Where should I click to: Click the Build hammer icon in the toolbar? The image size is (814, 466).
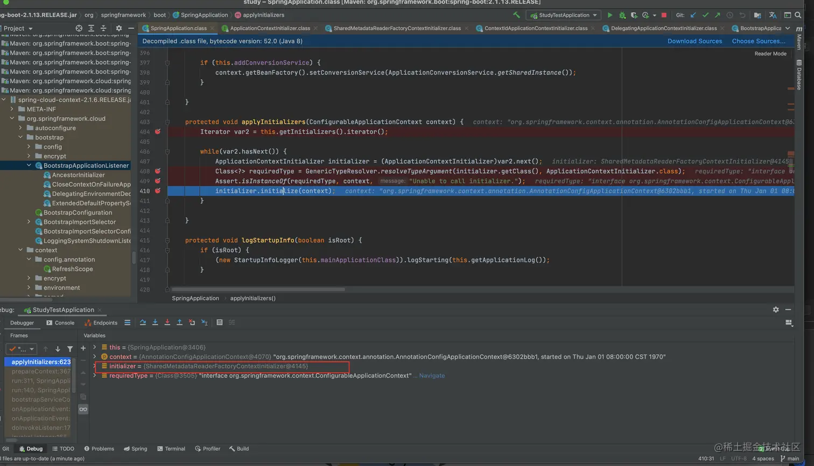516,15
